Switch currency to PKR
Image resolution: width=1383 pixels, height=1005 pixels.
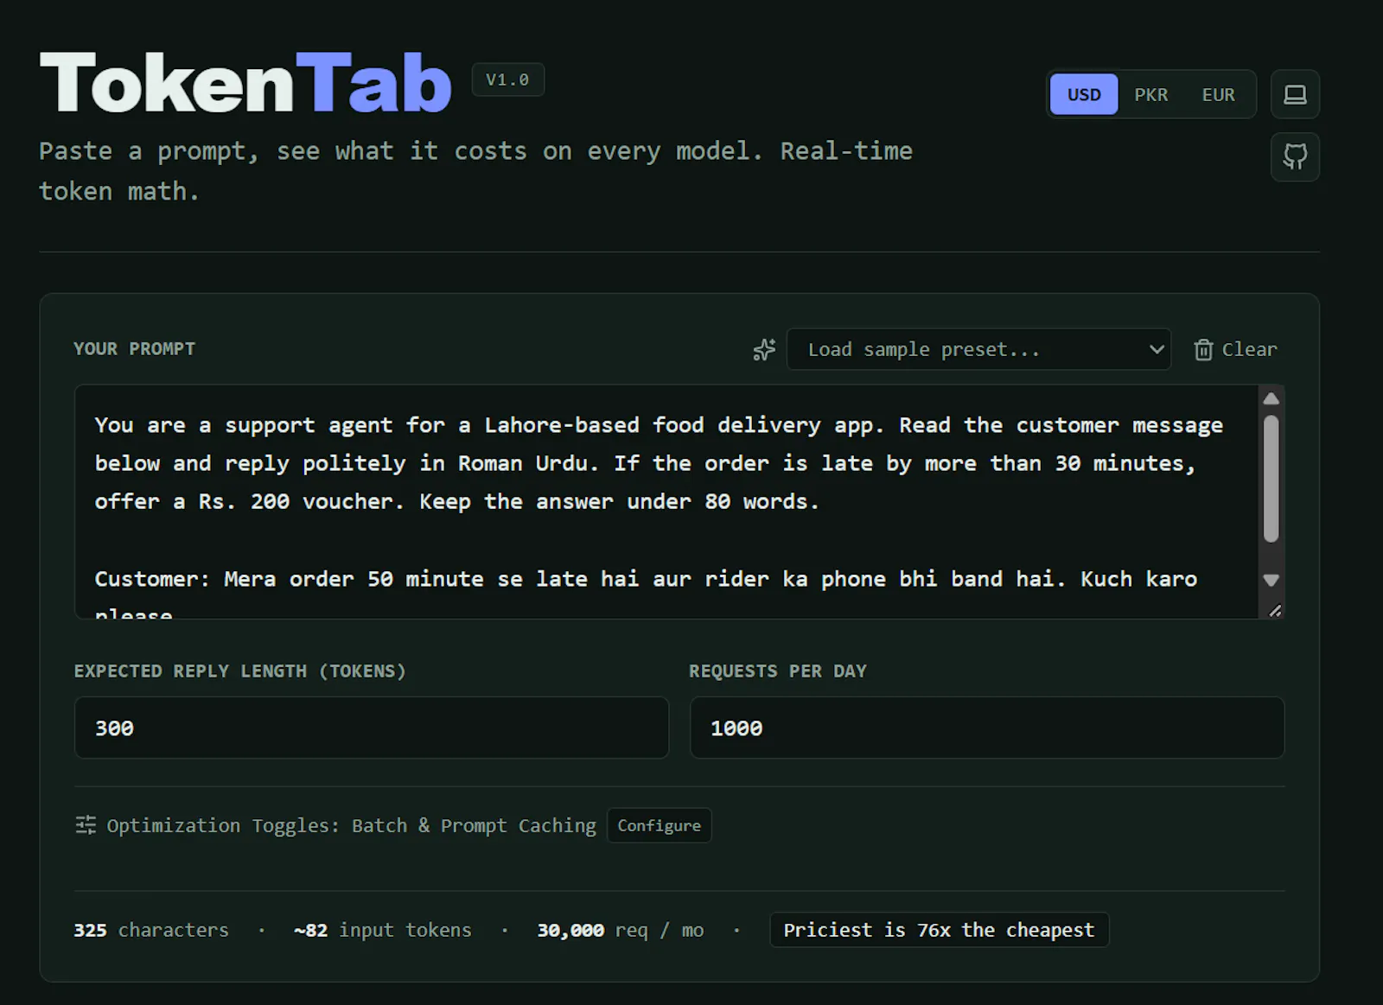click(1151, 94)
